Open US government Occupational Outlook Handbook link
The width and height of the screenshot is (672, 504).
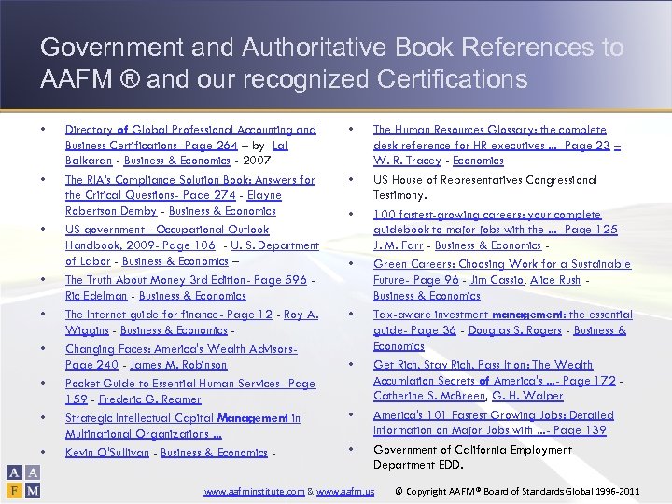click(167, 237)
